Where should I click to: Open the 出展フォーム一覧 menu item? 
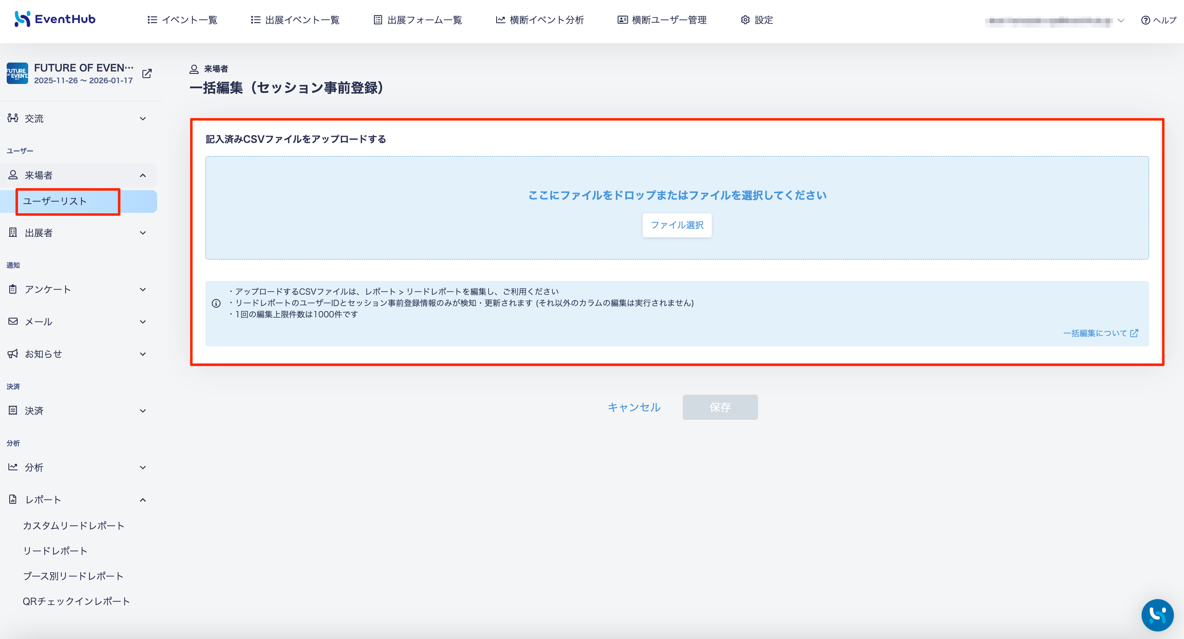click(x=418, y=20)
